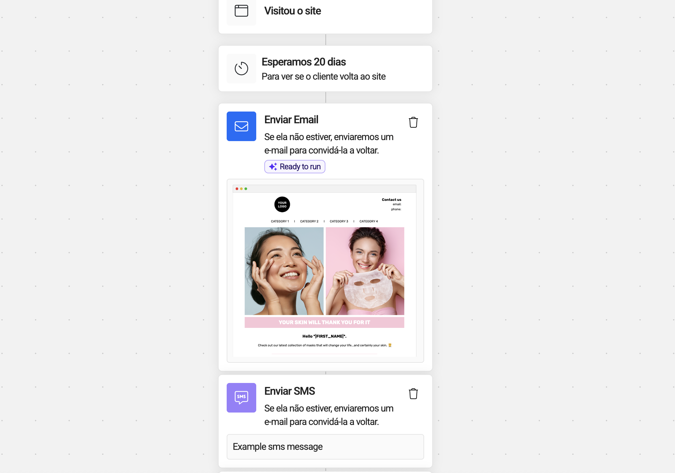Image resolution: width=675 pixels, height=473 pixels.
Task: Click the sparkle icon in Ready to run badge
Action: tap(273, 167)
